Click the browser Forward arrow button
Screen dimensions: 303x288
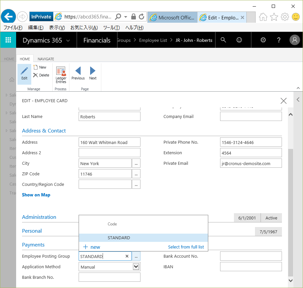pyautogui.click(x=22, y=17)
